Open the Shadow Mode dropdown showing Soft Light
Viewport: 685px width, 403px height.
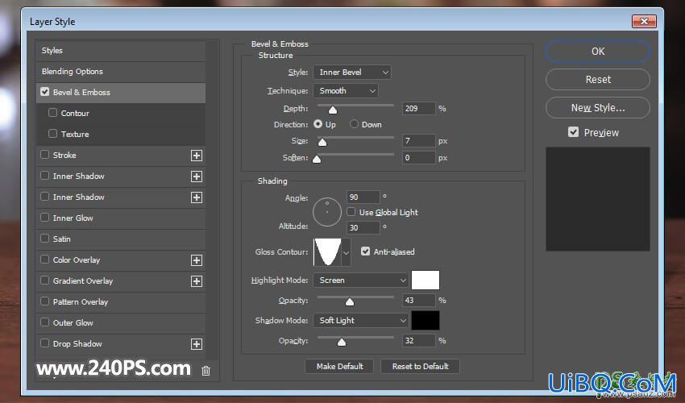coord(361,321)
